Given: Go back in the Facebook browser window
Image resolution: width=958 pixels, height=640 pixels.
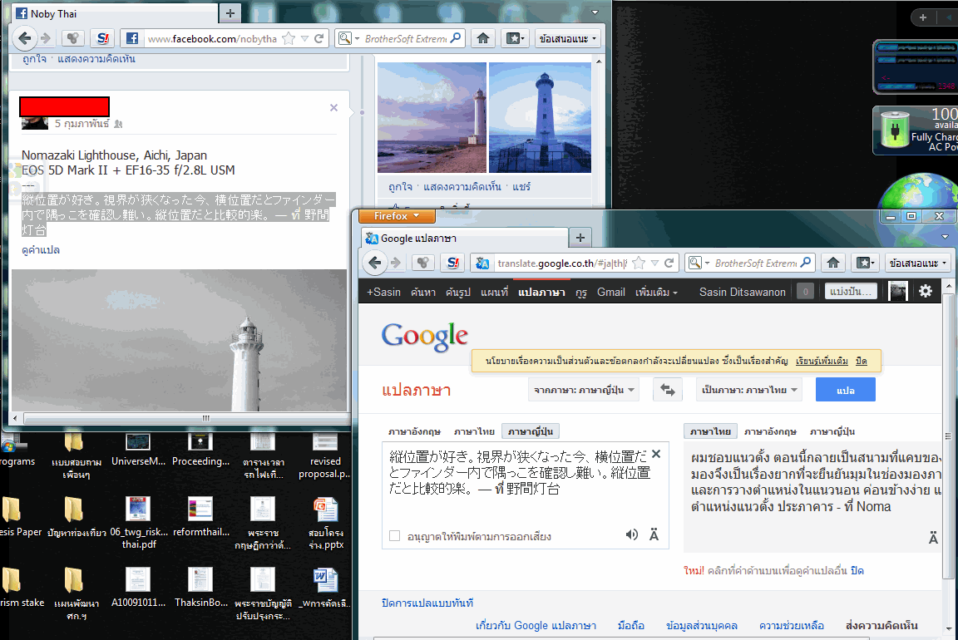Looking at the screenshot, I should pos(24,38).
